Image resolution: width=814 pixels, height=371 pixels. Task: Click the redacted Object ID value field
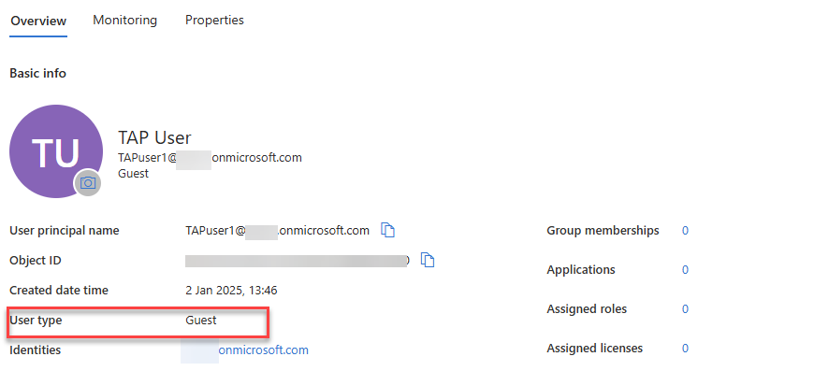[x=298, y=260]
